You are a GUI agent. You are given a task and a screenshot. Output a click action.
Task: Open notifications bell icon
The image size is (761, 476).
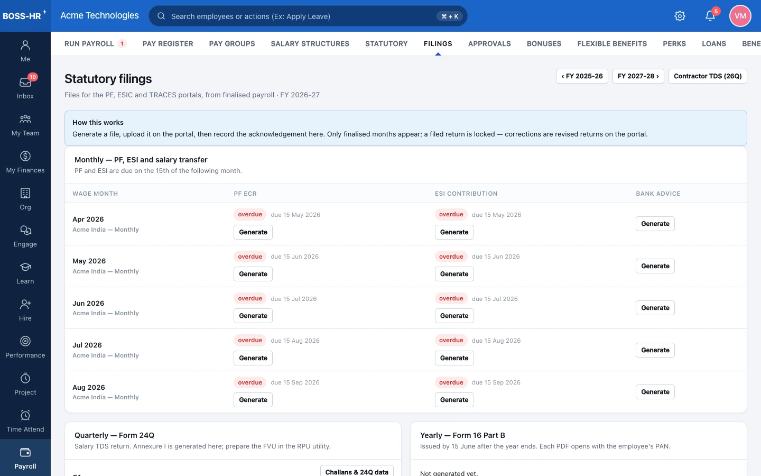(710, 16)
